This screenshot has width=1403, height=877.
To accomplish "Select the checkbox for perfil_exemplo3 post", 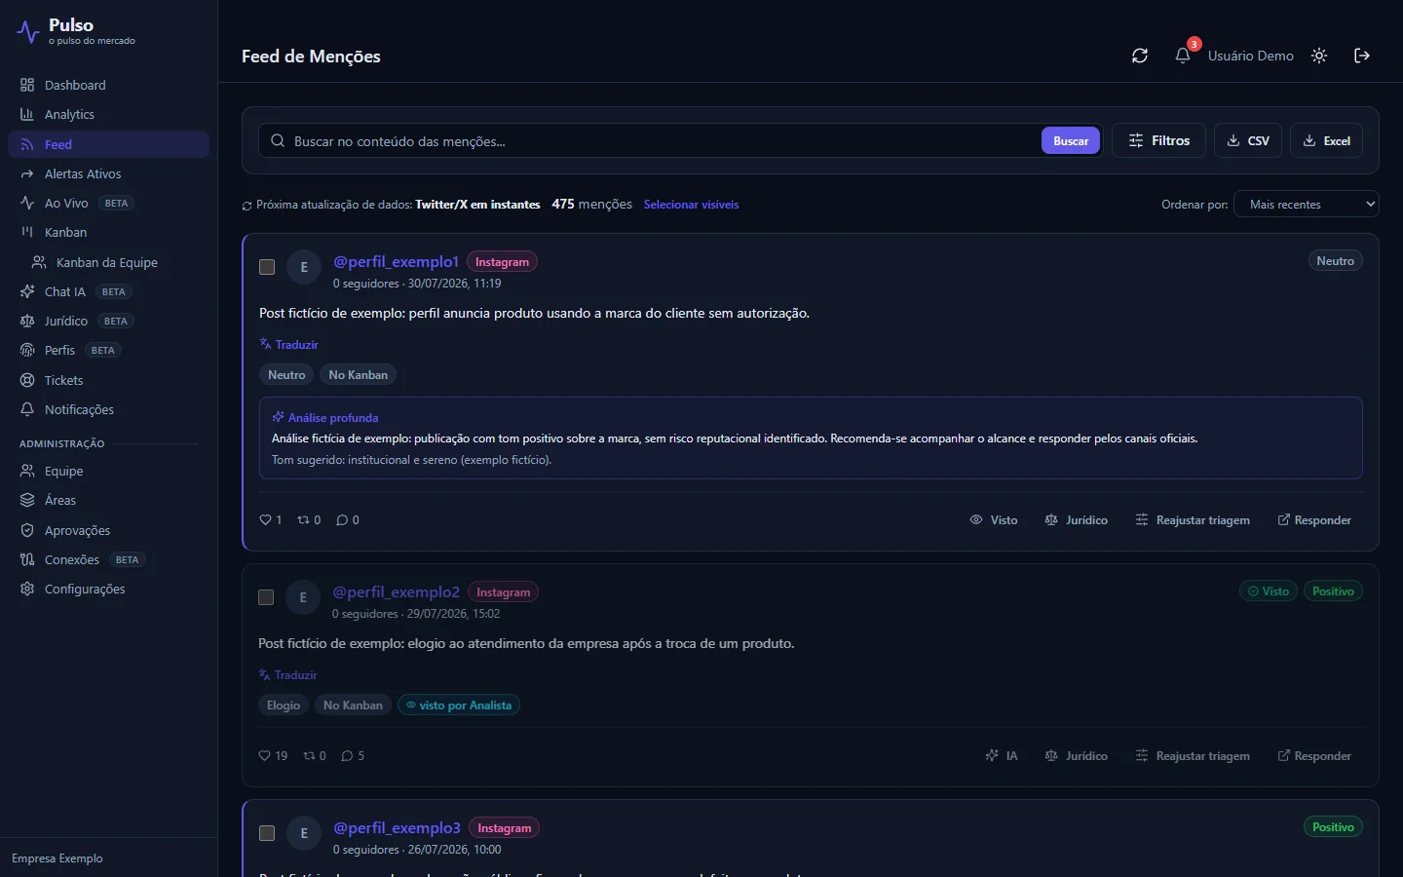I will pyautogui.click(x=267, y=833).
